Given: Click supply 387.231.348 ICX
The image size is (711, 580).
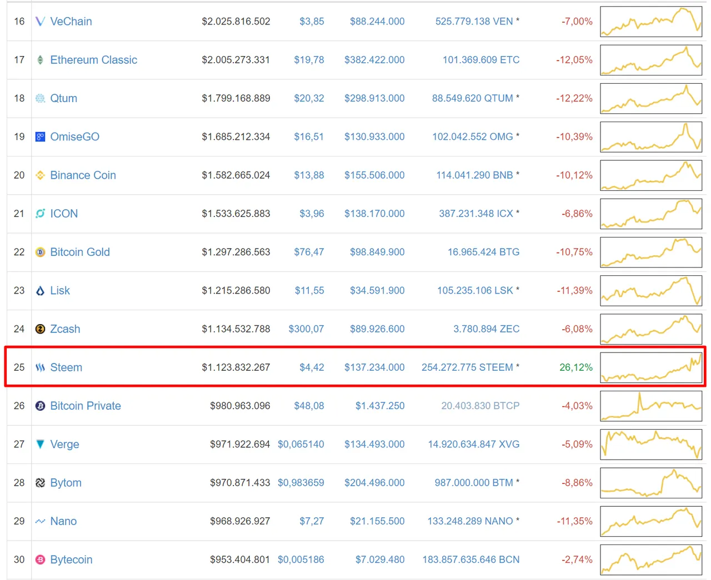Looking at the screenshot, I should [x=476, y=214].
